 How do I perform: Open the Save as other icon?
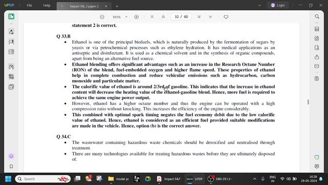pyautogui.click(x=317, y=79)
